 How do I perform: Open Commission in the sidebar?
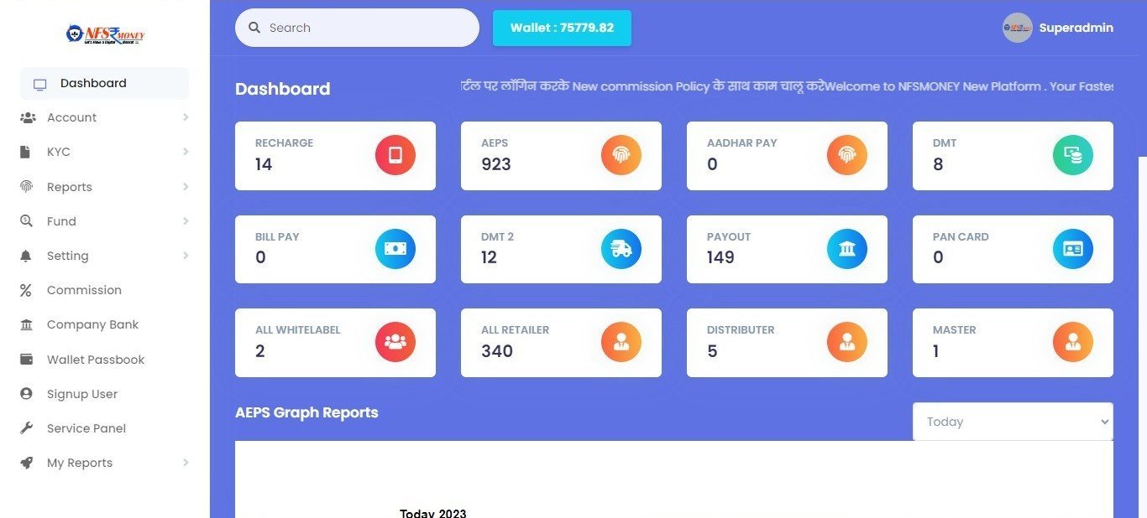click(84, 290)
